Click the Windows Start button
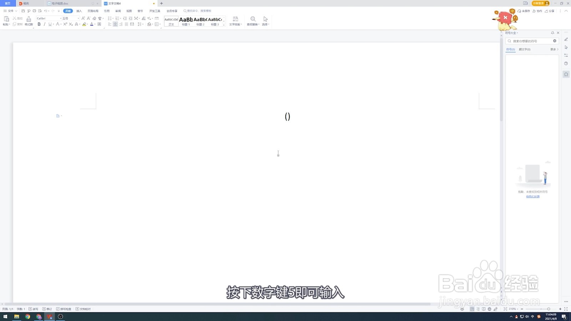This screenshot has width=571, height=321. 5,316
